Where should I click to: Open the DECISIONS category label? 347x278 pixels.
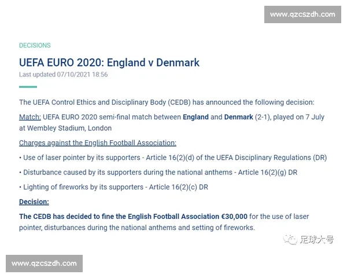tap(35, 45)
